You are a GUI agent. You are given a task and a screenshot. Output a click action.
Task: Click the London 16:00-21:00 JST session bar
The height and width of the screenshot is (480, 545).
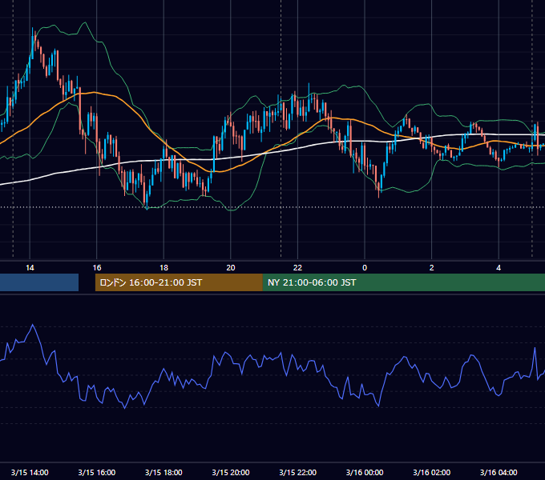[179, 282]
